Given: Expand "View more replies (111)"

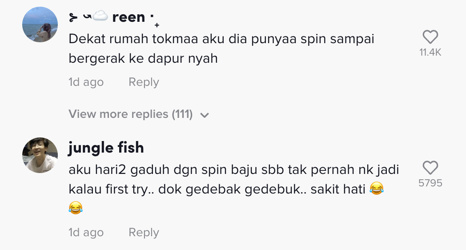Looking at the screenshot, I should [131, 114].
